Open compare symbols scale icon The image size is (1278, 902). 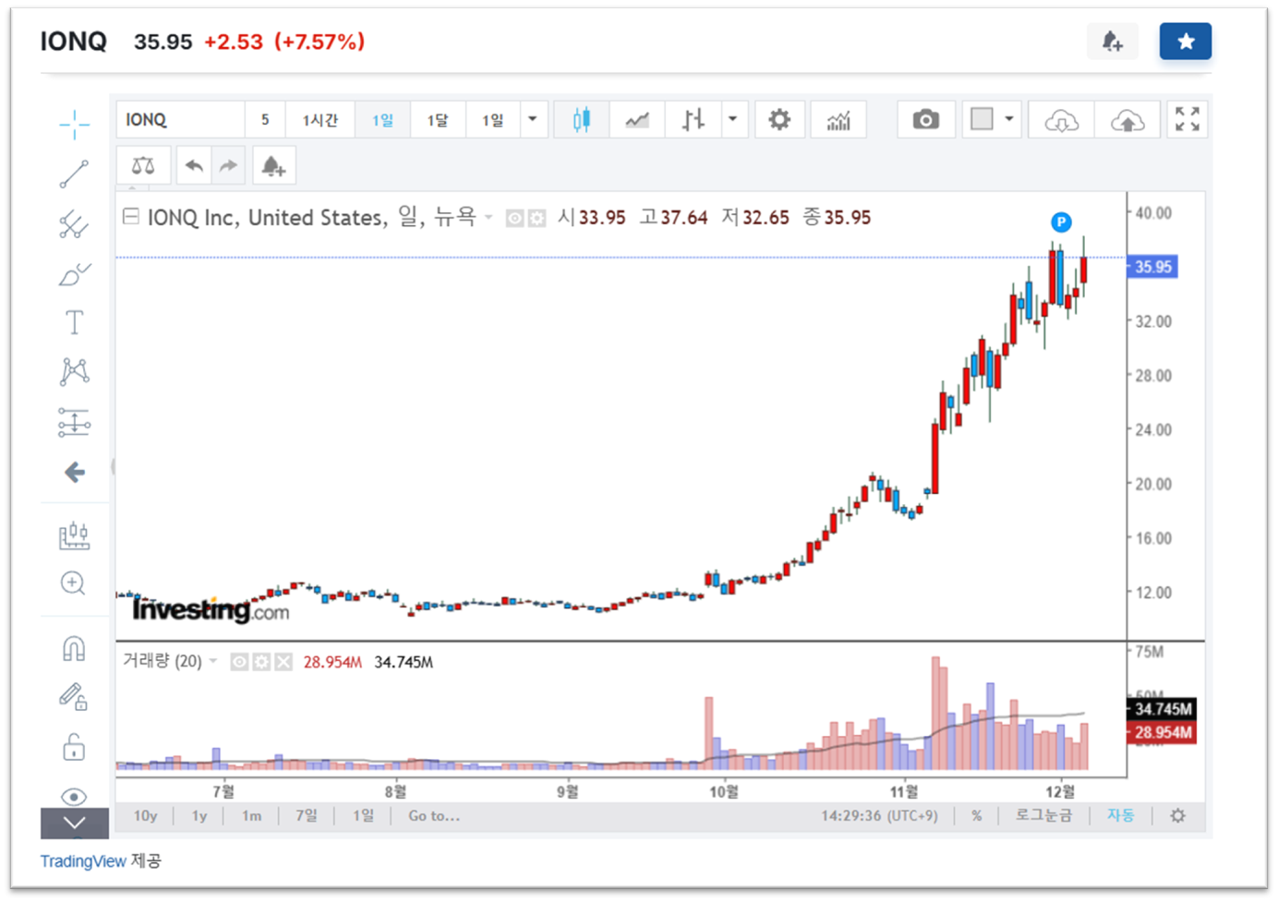pos(143,166)
